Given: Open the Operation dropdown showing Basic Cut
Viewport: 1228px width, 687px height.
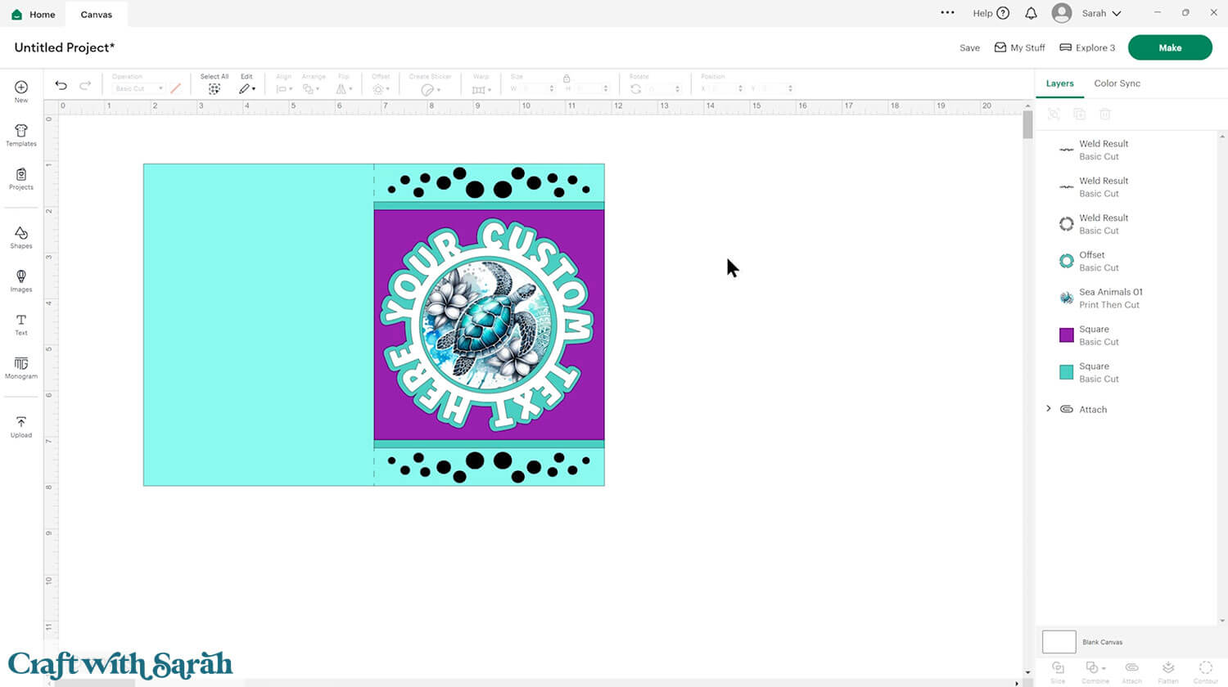Looking at the screenshot, I should tap(138, 88).
